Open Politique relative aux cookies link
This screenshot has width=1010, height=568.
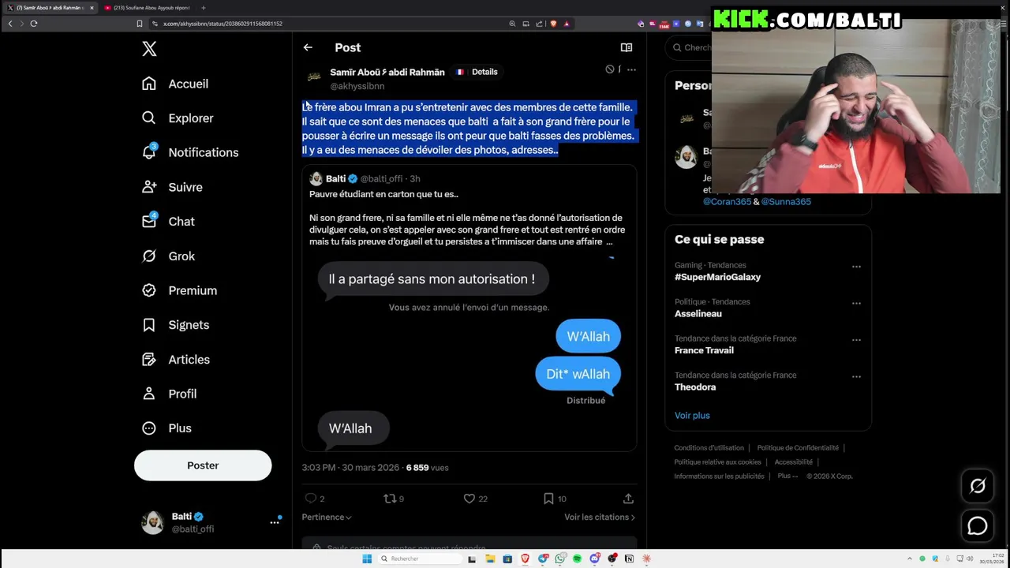[717, 462]
